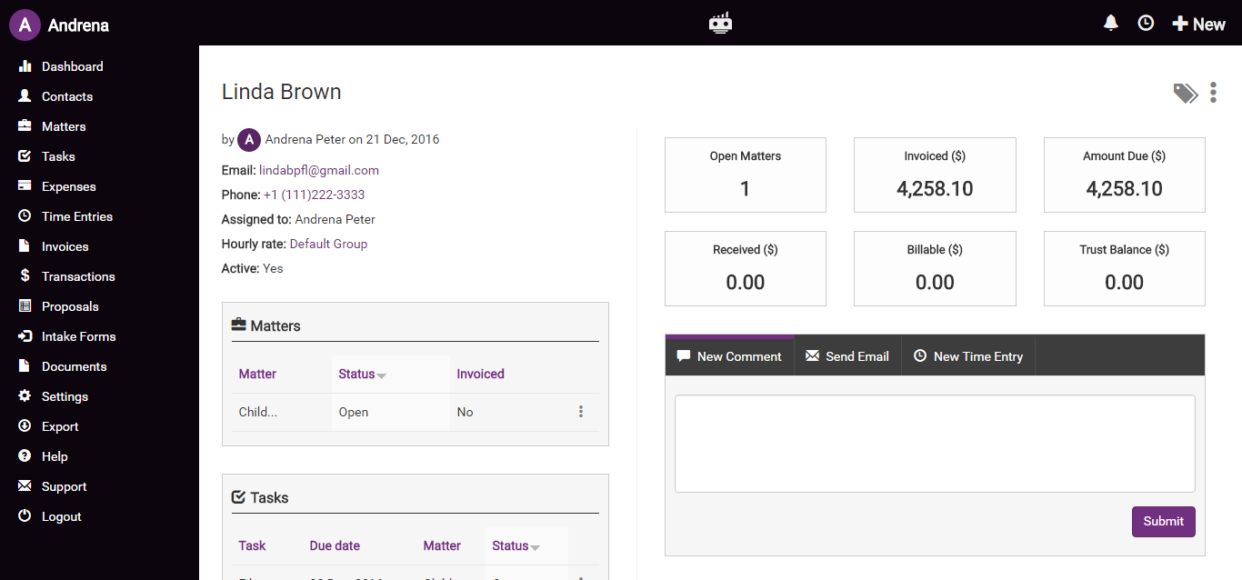Screen dimensions: 1242x580
Task: Select the New Comment tab
Action: tap(729, 356)
